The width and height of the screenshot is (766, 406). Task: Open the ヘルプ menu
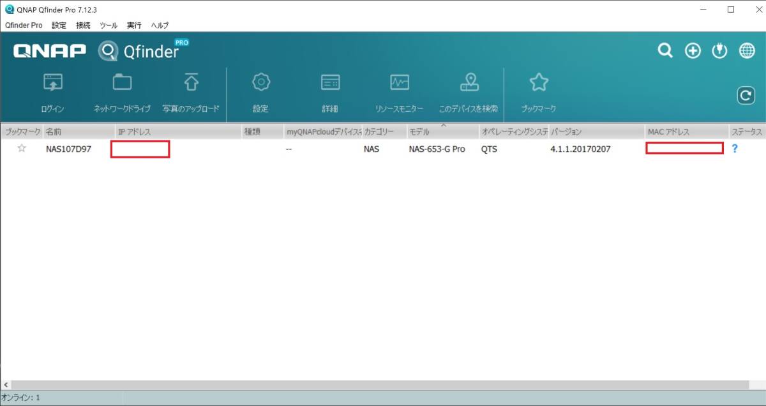tap(160, 26)
